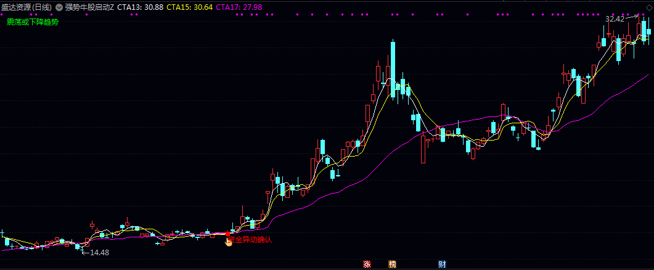Click the hand pointer signal icon

229,241
